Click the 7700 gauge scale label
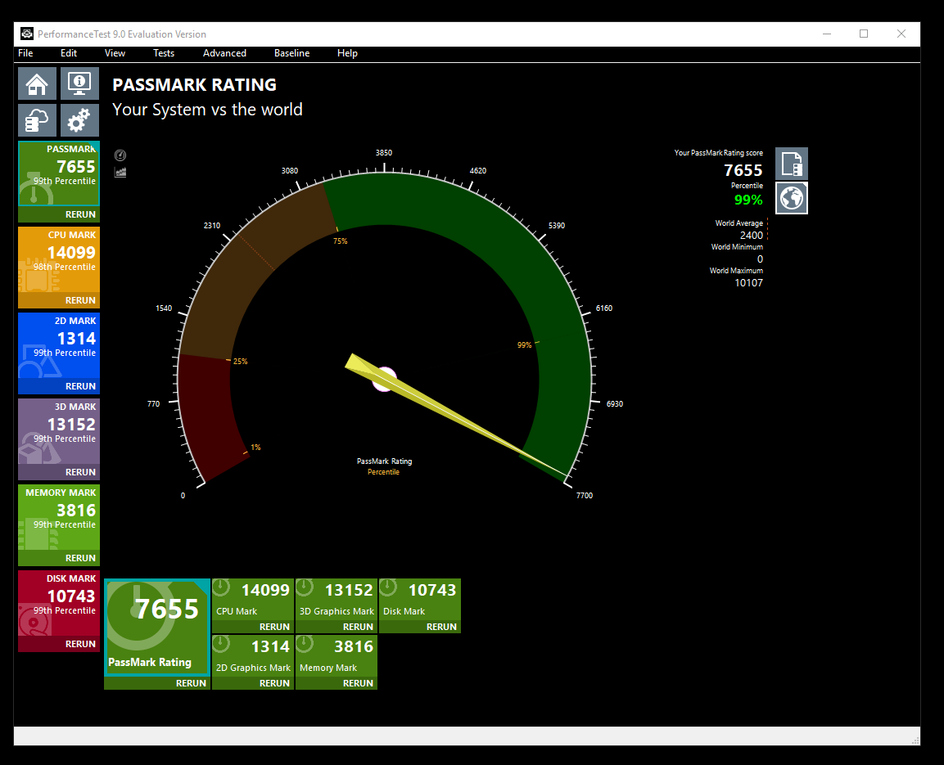Screen dimensions: 944x765 (585, 496)
